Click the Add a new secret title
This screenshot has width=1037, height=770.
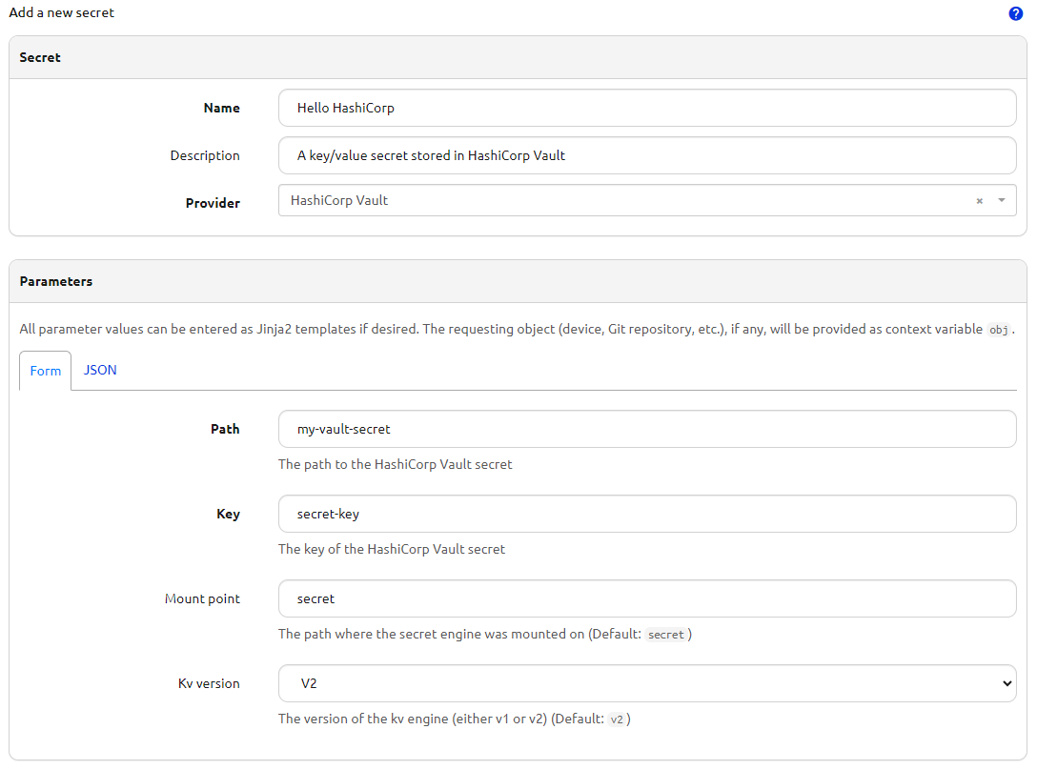pos(61,12)
